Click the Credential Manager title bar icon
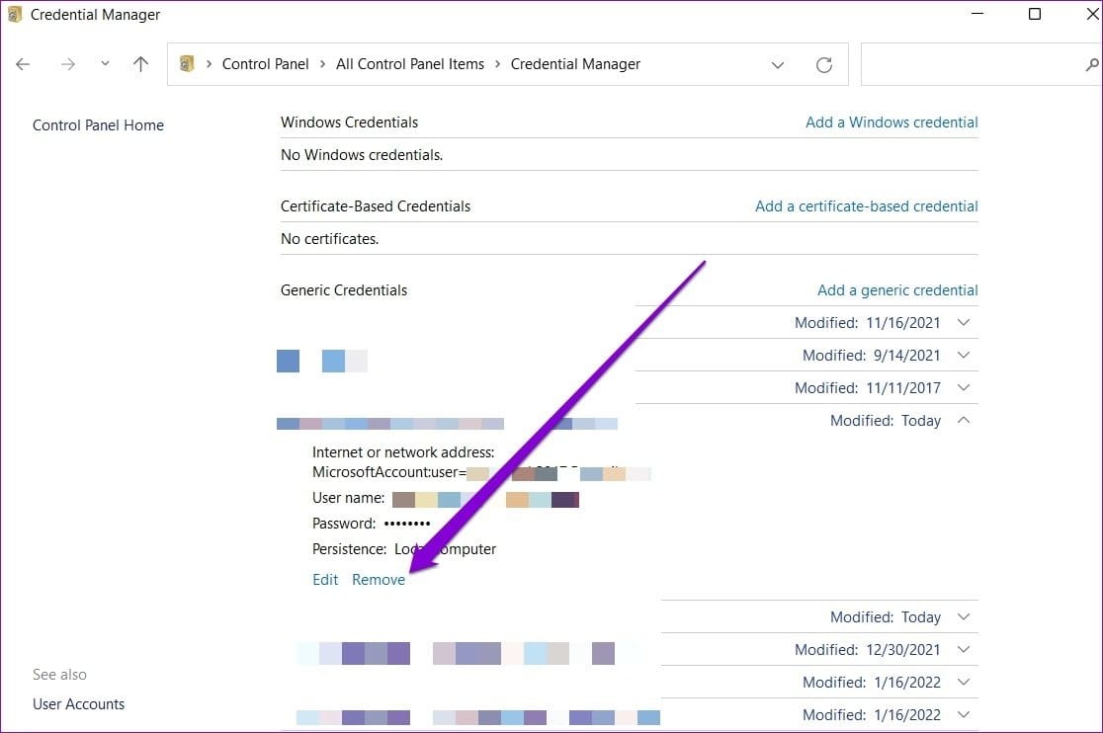Image resolution: width=1103 pixels, height=733 pixels. coord(14,15)
